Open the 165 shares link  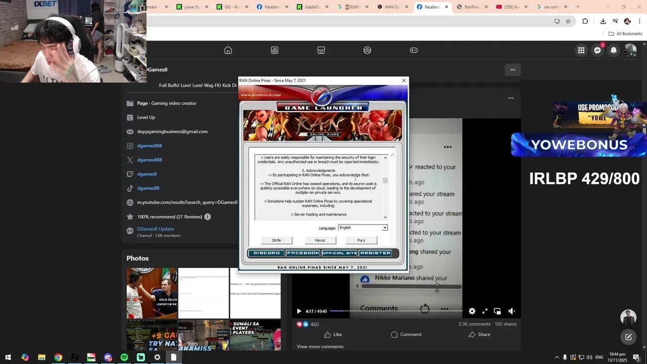click(x=505, y=324)
